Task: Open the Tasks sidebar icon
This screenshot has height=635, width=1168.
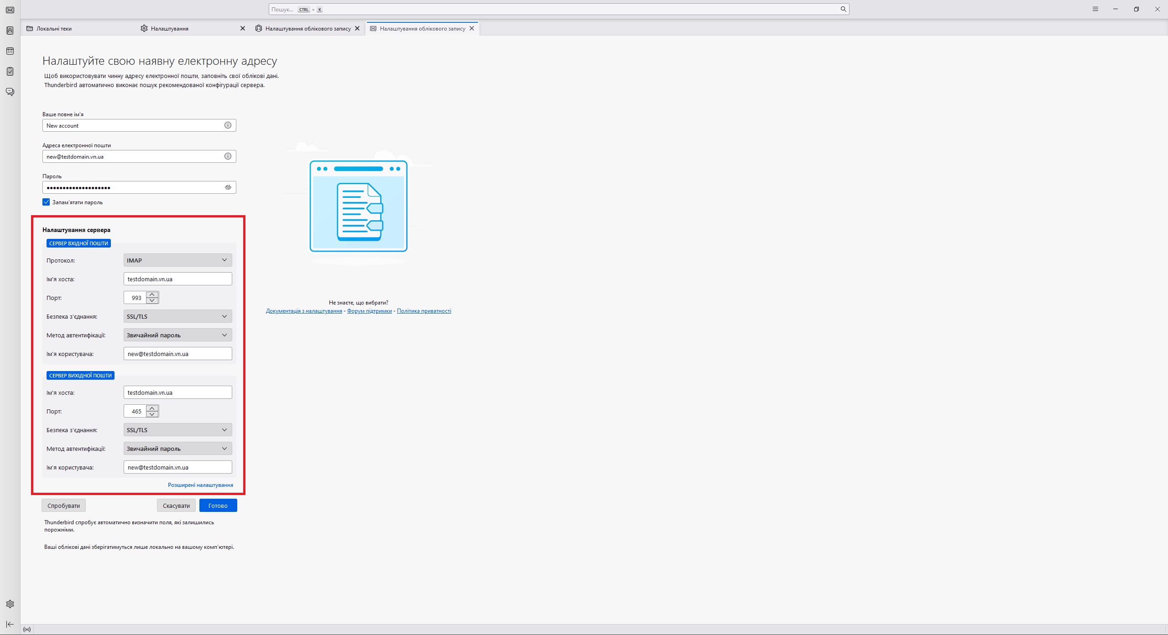Action: point(10,72)
